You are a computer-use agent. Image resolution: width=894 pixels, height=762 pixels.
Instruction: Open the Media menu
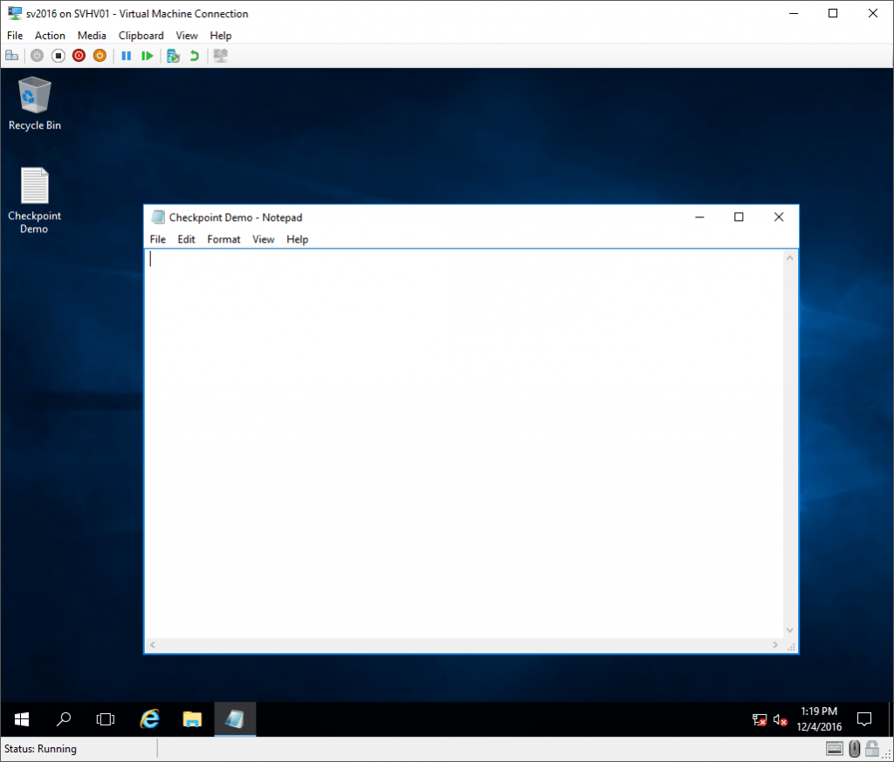coord(92,35)
